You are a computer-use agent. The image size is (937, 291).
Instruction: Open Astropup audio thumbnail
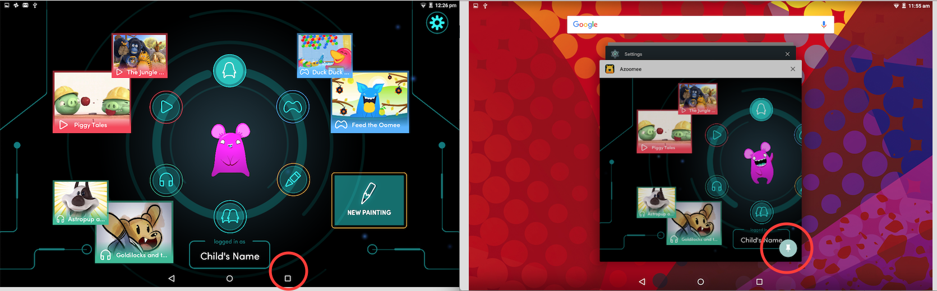[80, 203]
